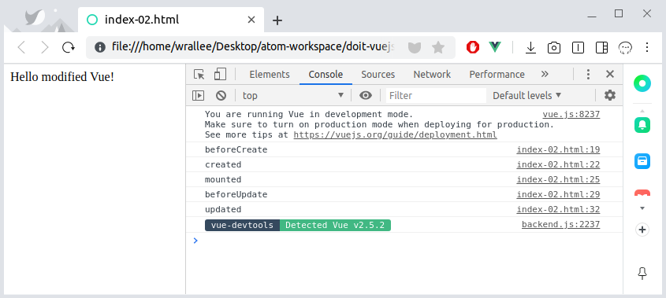666x298 pixels.
Task: Open console settings gear
Action: [610, 95]
